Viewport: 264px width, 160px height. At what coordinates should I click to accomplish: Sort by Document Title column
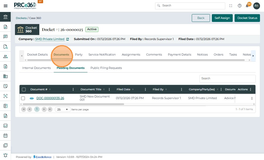pyautogui.click(x=91, y=89)
